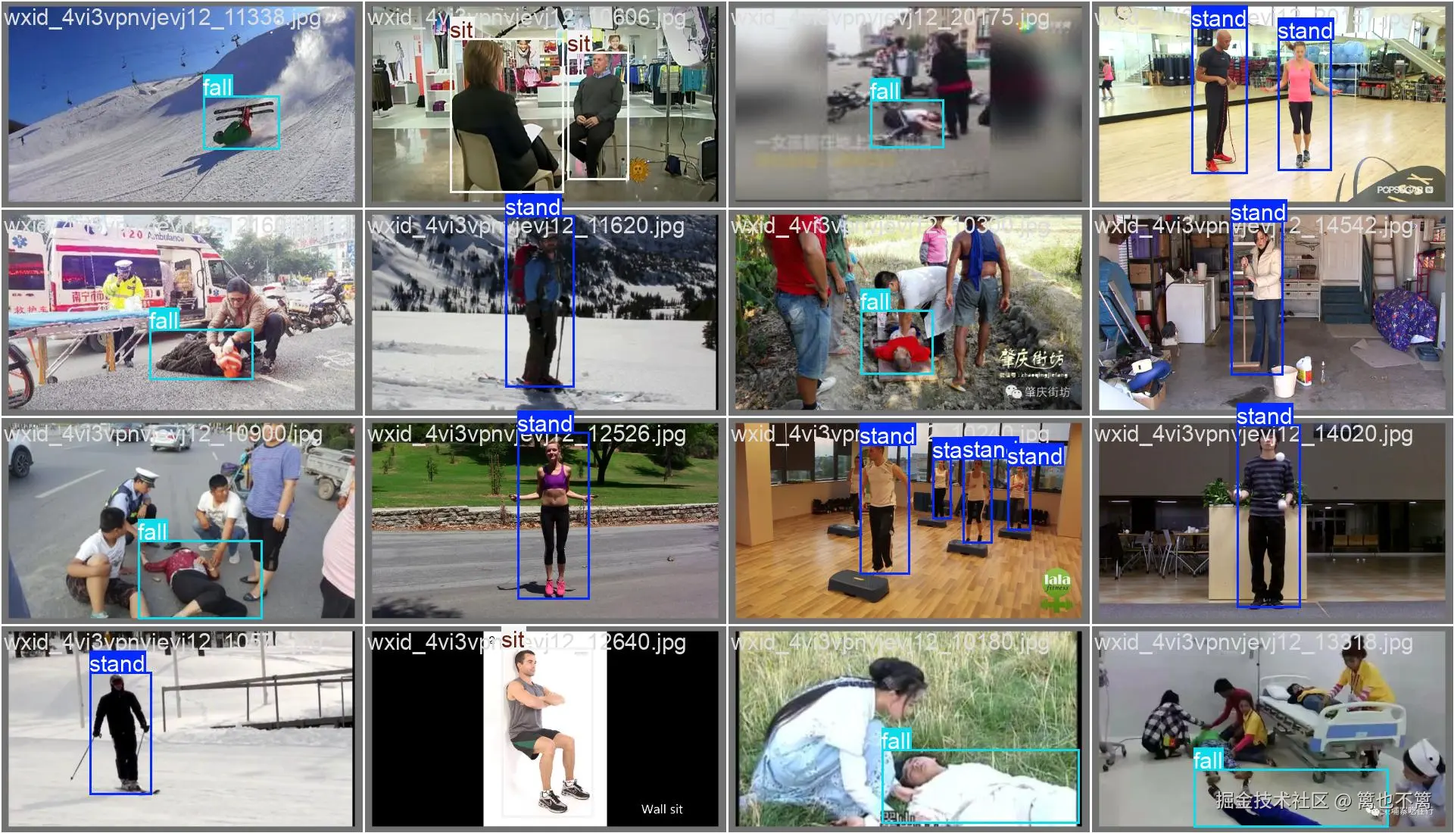Click the fall label in the blurry street image

pyautogui.click(x=885, y=91)
